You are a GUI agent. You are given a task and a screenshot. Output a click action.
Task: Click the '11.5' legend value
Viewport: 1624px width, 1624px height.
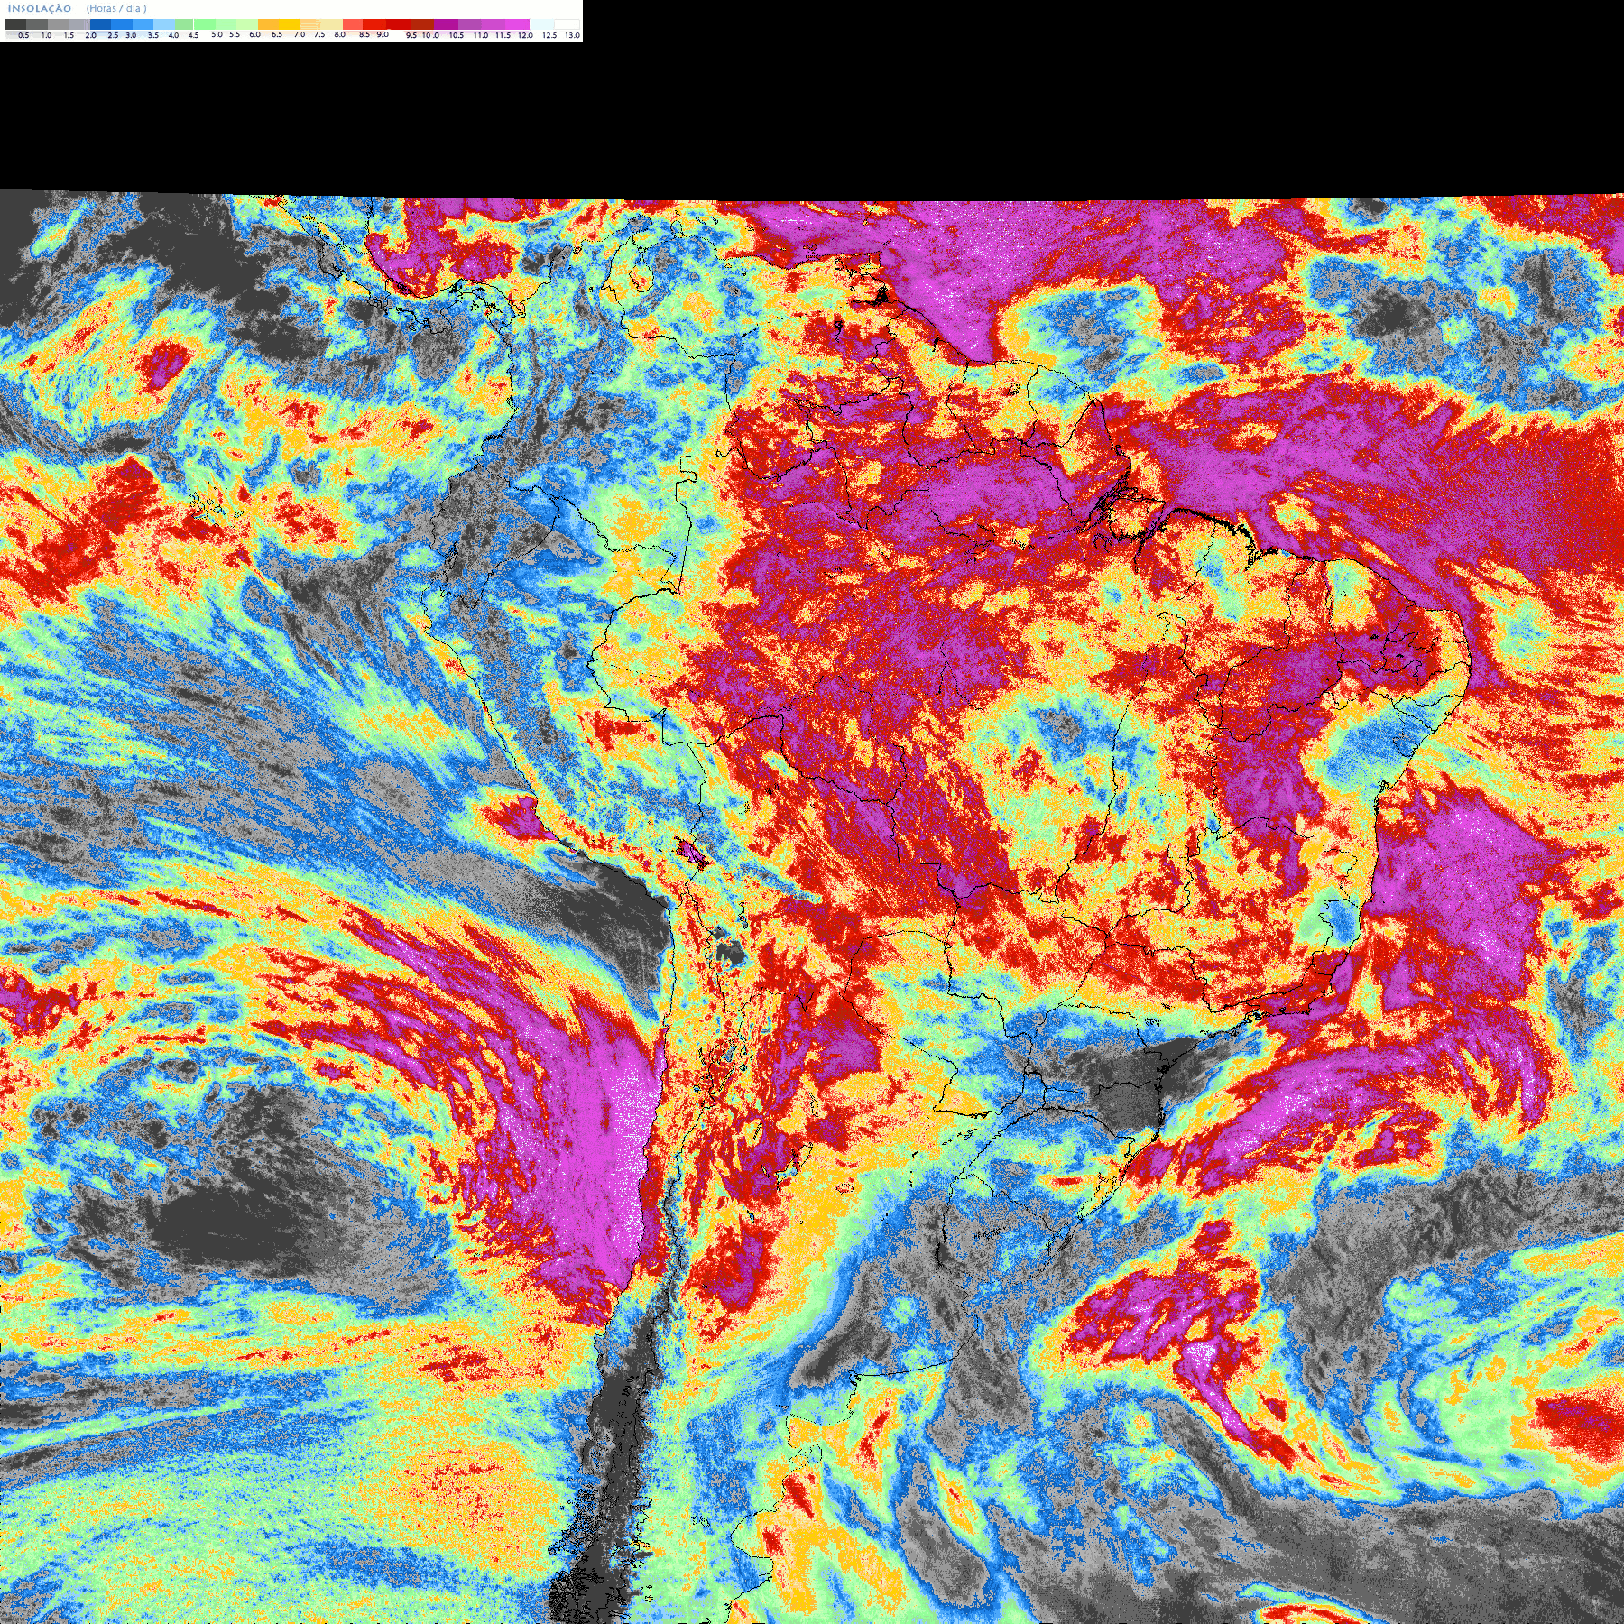pyautogui.click(x=503, y=35)
